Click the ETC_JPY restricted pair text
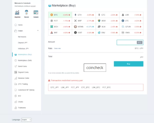The height and width of the screenshot is (123, 154). point(55,87)
